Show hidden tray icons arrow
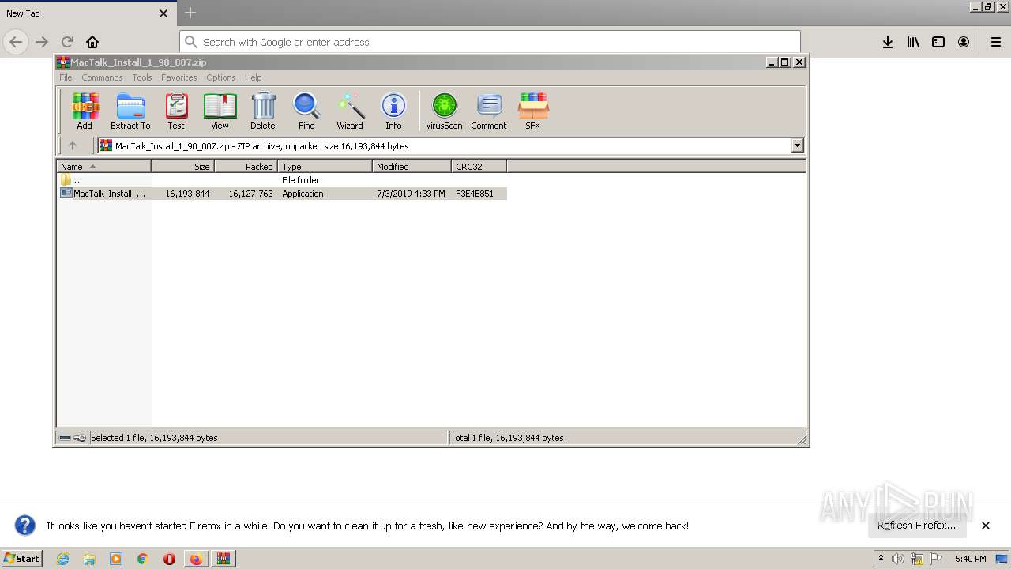The image size is (1011, 569). [881, 558]
